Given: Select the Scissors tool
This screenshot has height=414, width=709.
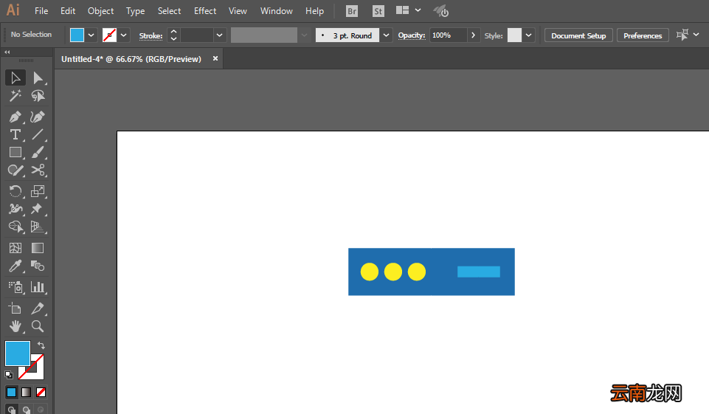Looking at the screenshot, I should coord(38,170).
